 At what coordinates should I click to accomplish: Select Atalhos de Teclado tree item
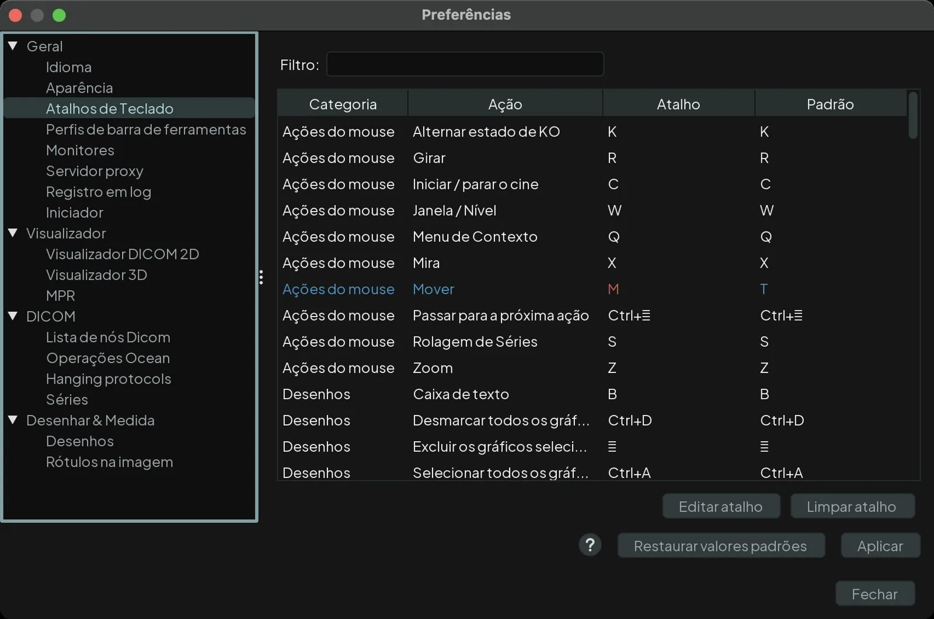coord(129,108)
